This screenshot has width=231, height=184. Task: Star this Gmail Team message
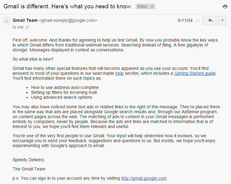pos(198,20)
